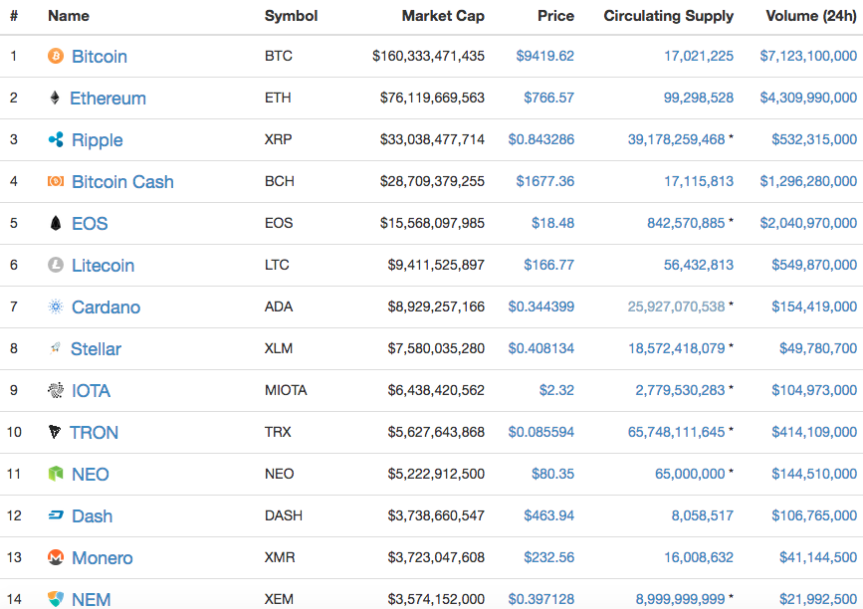Click the Monero logo icon

click(56, 557)
